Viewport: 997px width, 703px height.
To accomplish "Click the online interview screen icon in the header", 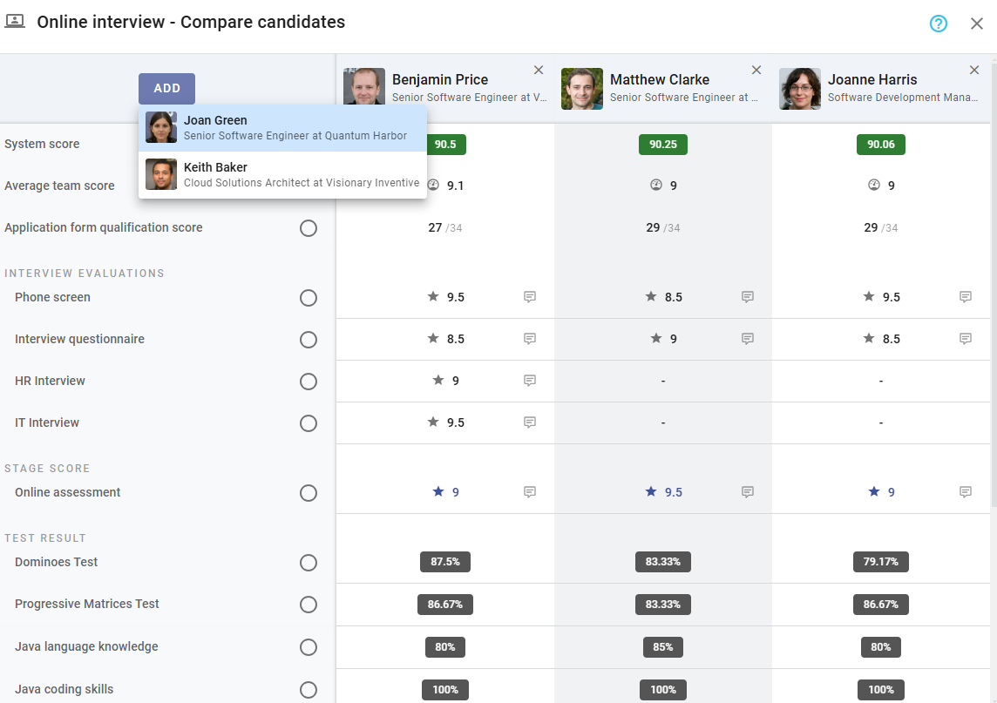I will coord(15,21).
